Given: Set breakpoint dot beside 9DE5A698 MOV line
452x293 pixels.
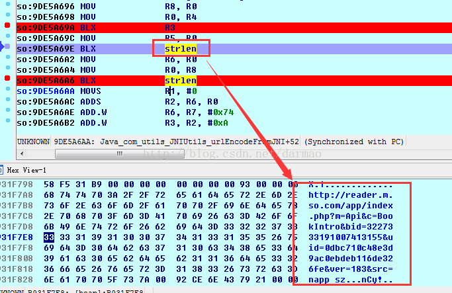Looking at the screenshot, I should [8, 15].
